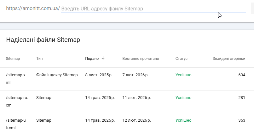Click Успішно status for /sitemap-uk.xml
This screenshot has height=133, width=254.
tap(183, 120)
